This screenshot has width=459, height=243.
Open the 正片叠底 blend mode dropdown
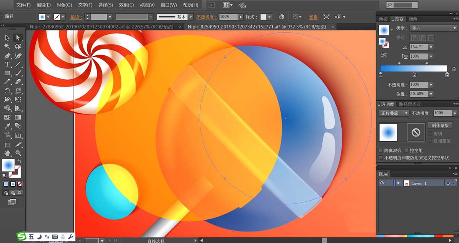[394, 113]
